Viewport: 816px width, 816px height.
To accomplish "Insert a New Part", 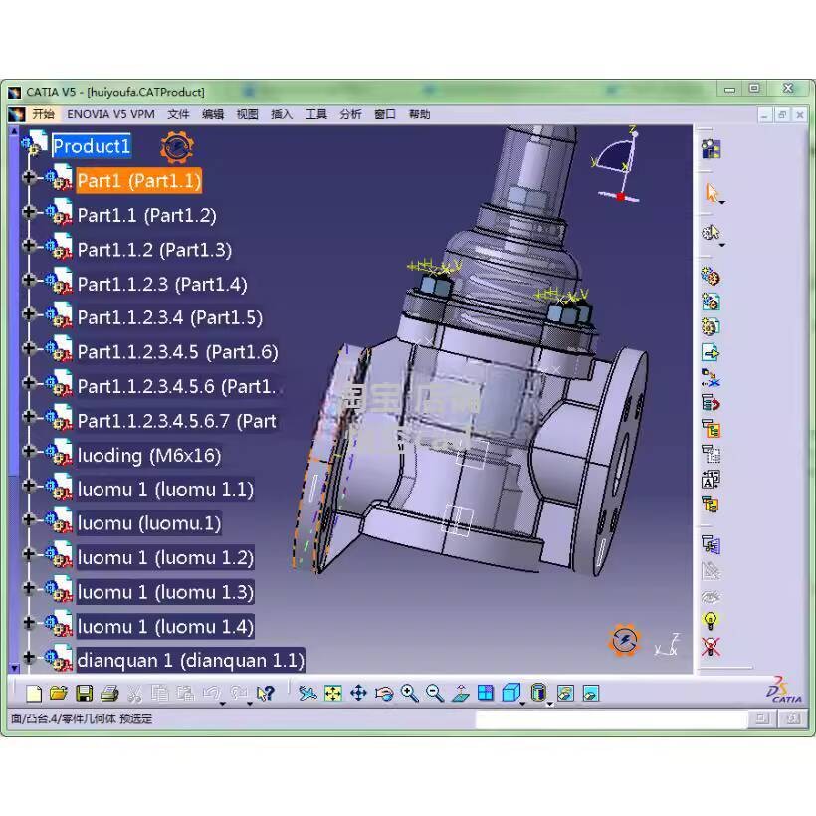I will [x=711, y=326].
